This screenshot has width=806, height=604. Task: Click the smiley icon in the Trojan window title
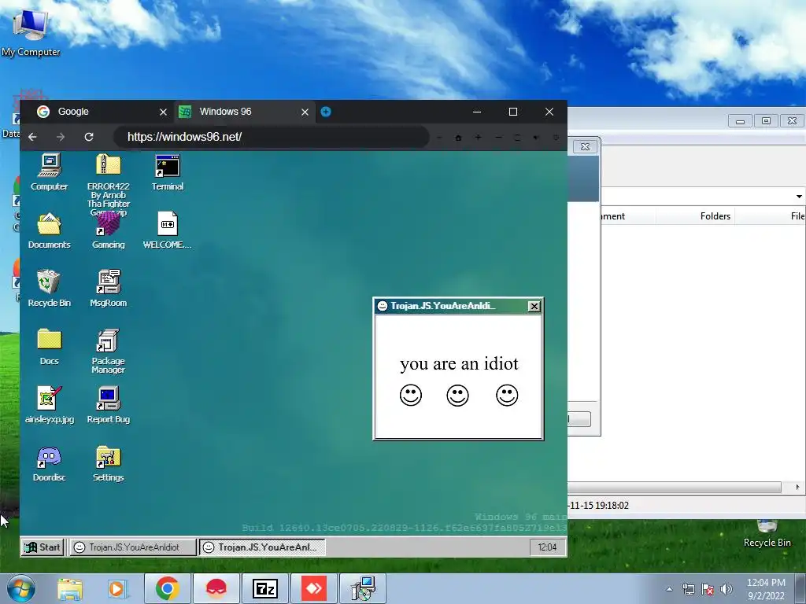[383, 306]
